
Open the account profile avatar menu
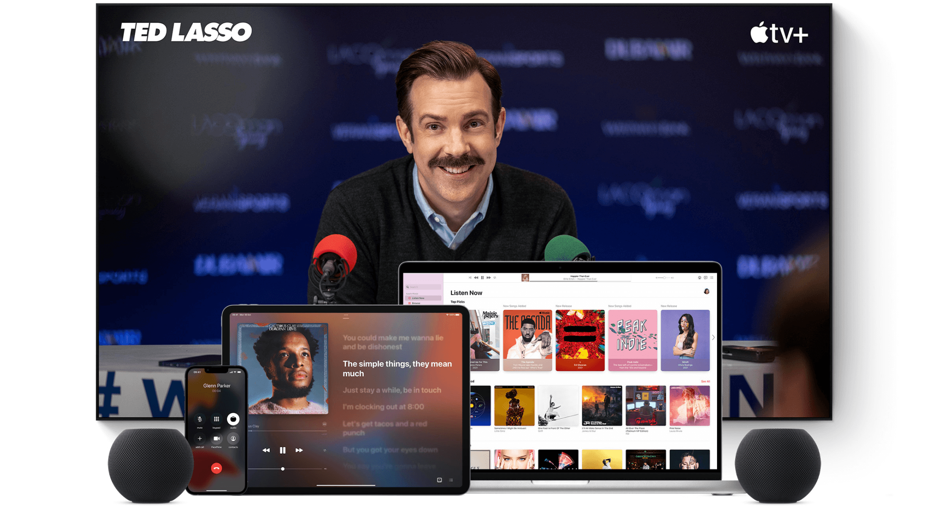[x=707, y=291]
